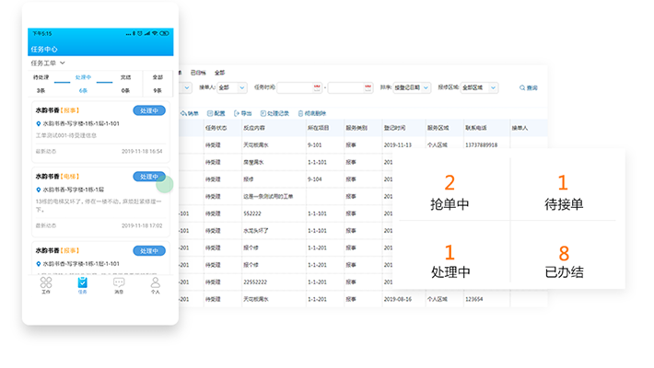Open the 排序 按登记日期 dropdown
The width and height of the screenshot is (654, 368).
click(x=412, y=87)
